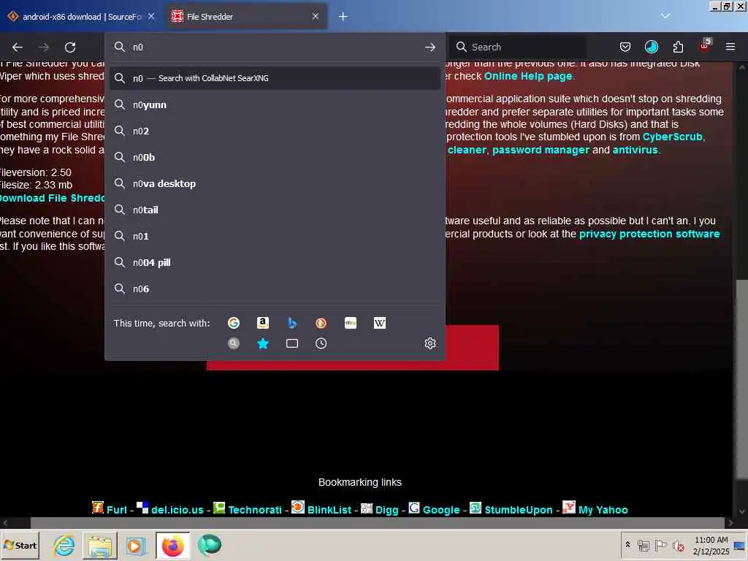Open the uBlock Origin extension icon
This screenshot has height=561, width=748.
tap(705, 46)
